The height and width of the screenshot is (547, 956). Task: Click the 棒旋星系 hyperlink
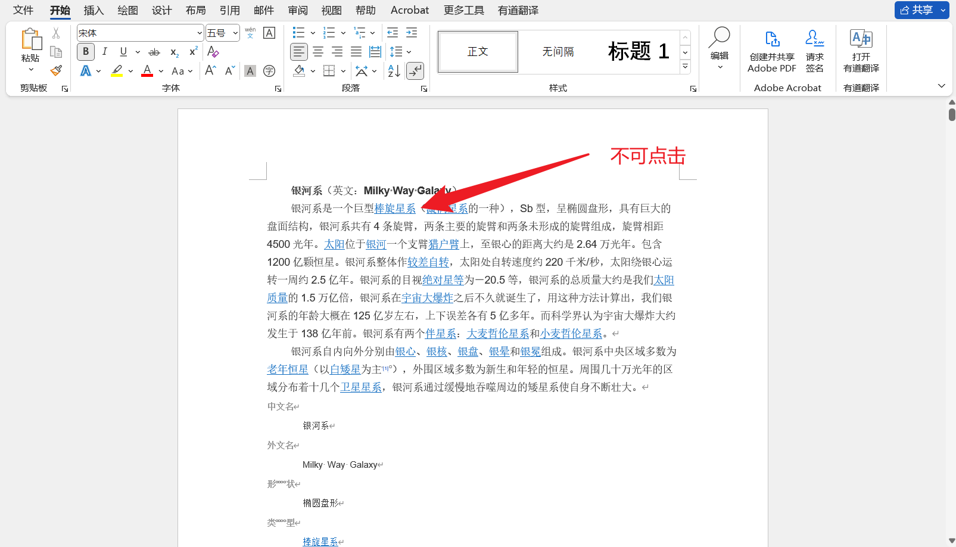pyautogui.click(x=395, y=208)
